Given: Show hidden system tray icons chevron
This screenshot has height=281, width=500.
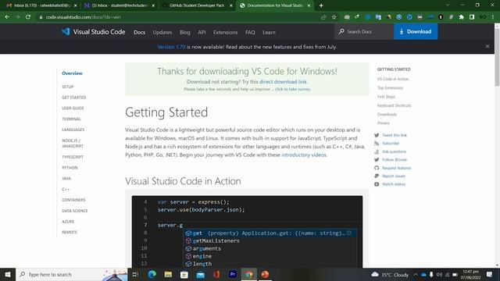Looking at the screenshot, I should 416,274.
